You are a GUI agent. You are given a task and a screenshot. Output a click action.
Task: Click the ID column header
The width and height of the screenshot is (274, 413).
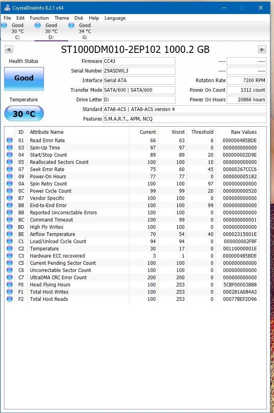21,132
